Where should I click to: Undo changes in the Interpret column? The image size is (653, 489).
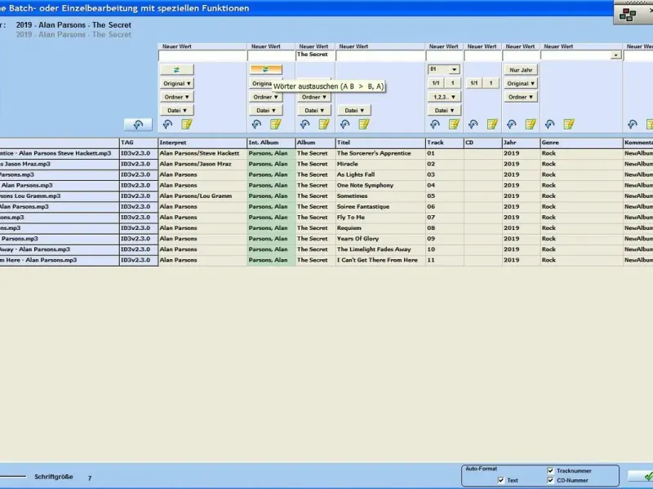tap(167, 124)
